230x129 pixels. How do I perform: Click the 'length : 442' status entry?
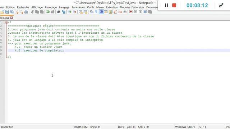(x=80, y=127)
